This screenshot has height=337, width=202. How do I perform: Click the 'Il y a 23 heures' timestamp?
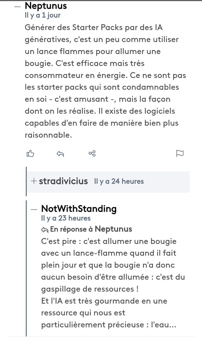pos(66,218)
